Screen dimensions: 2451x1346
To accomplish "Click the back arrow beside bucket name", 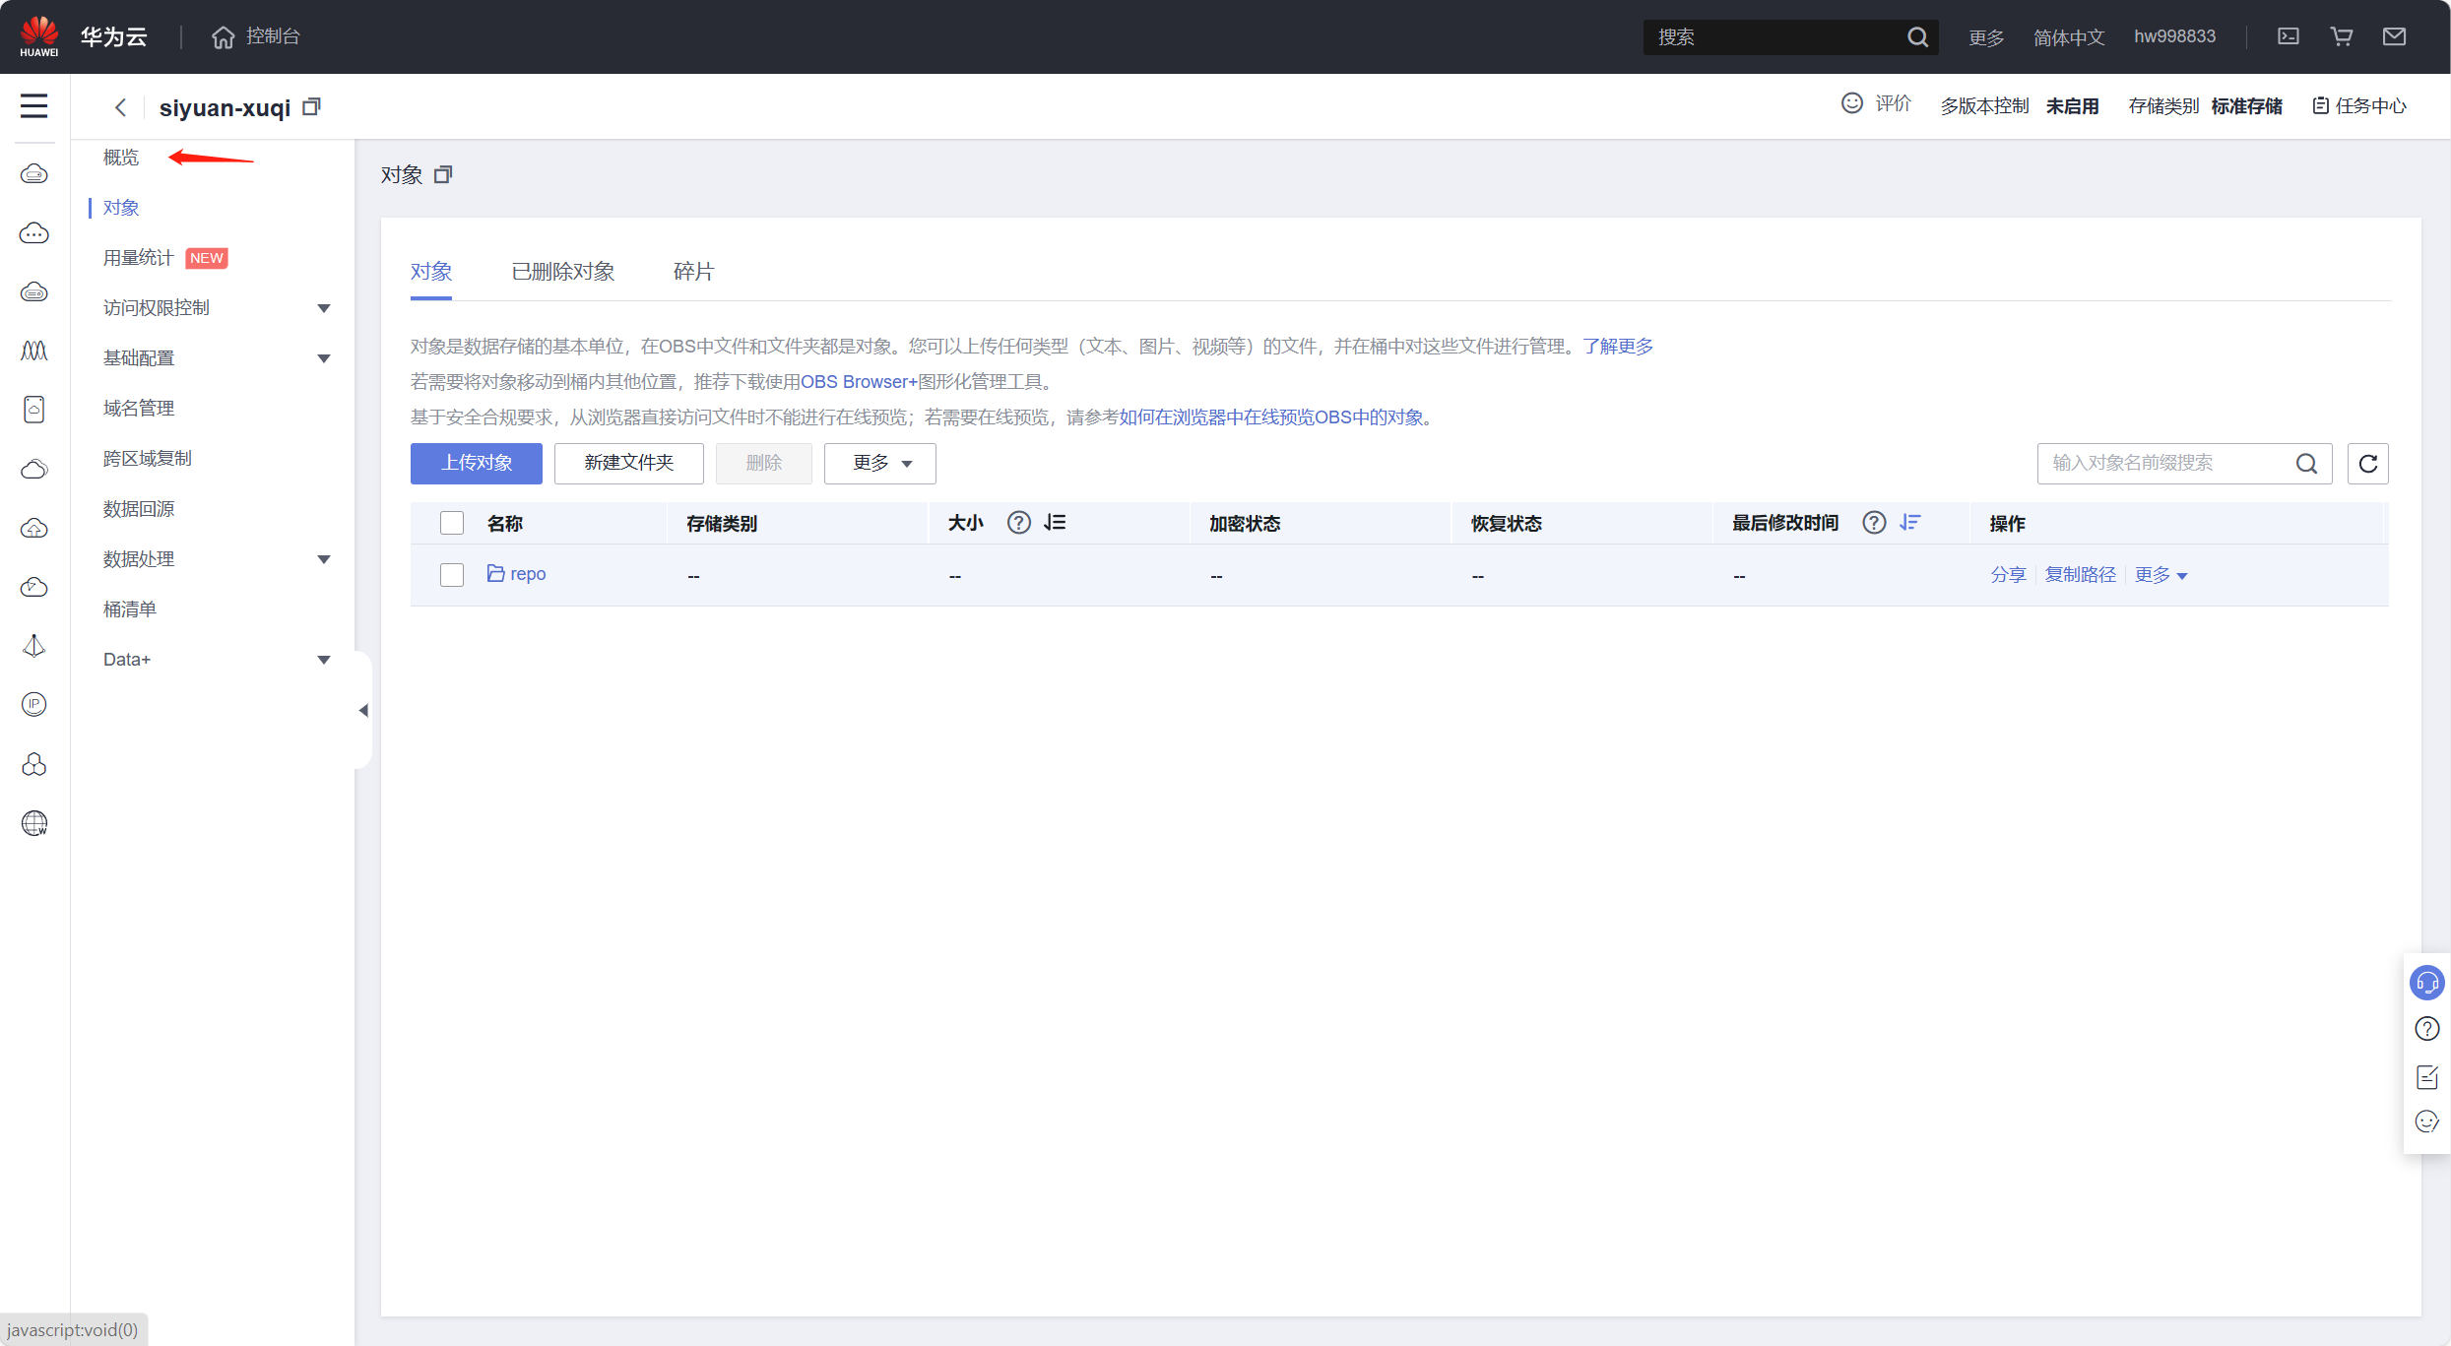I will pos(120,107).
